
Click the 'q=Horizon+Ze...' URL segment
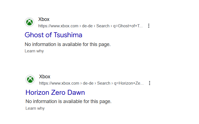[x=129, y=83]
